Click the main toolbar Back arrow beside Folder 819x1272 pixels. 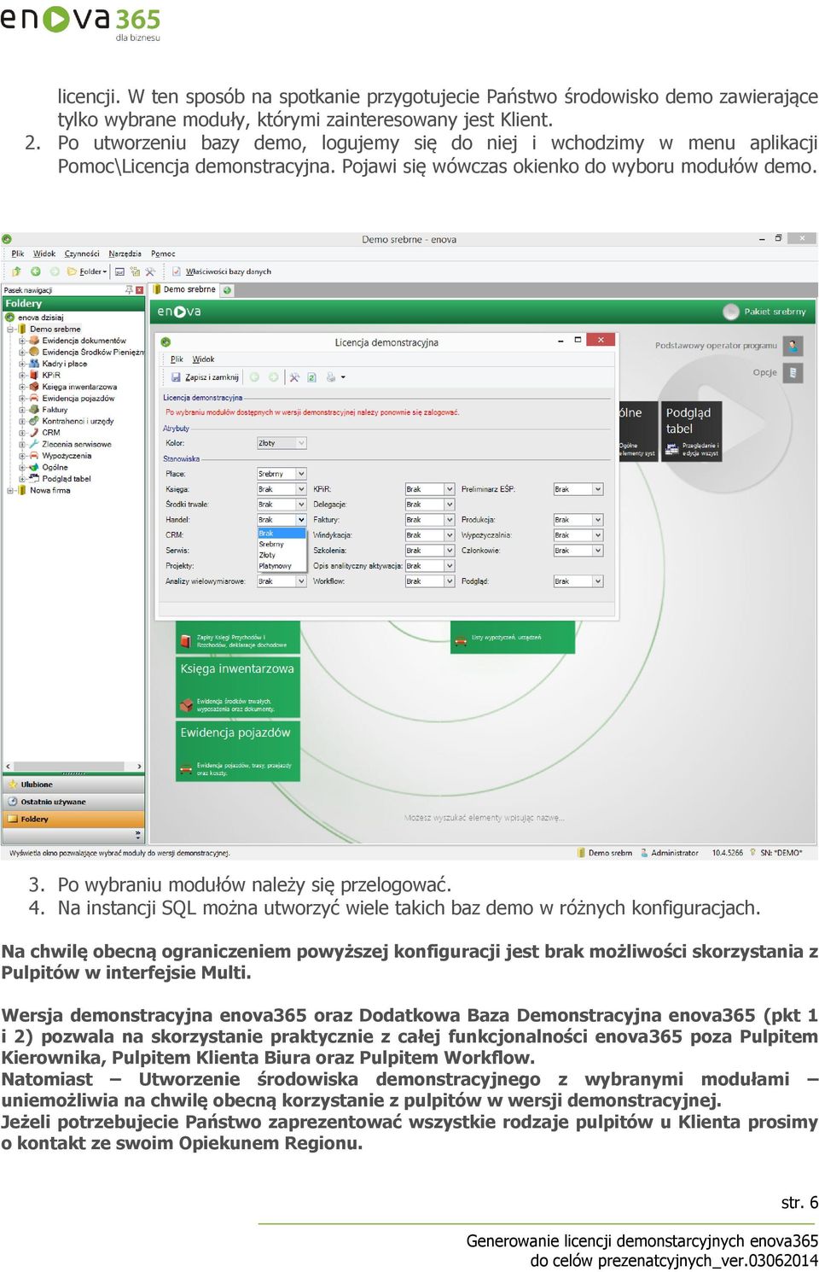tap(36, 271)
